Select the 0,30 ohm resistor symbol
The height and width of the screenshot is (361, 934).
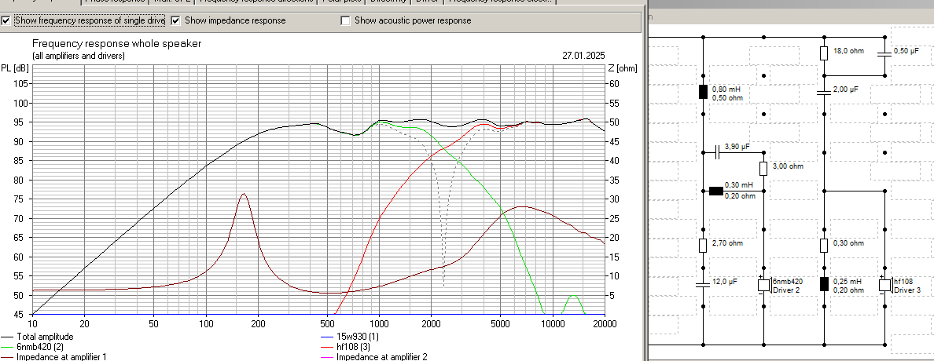(x=824, y=245)
